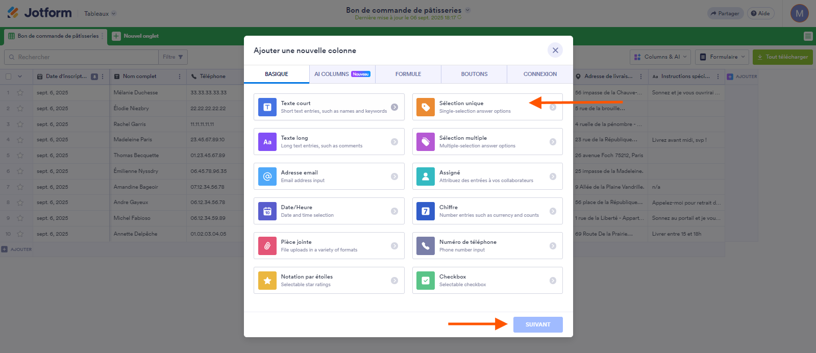Select the Chiffre number icon

426,211
